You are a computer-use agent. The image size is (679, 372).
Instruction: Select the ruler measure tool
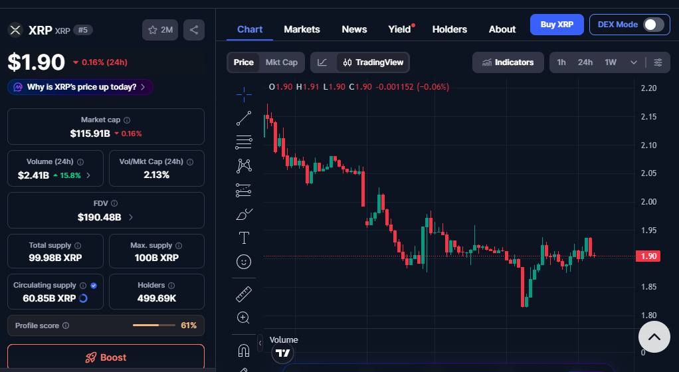point(244,294)
